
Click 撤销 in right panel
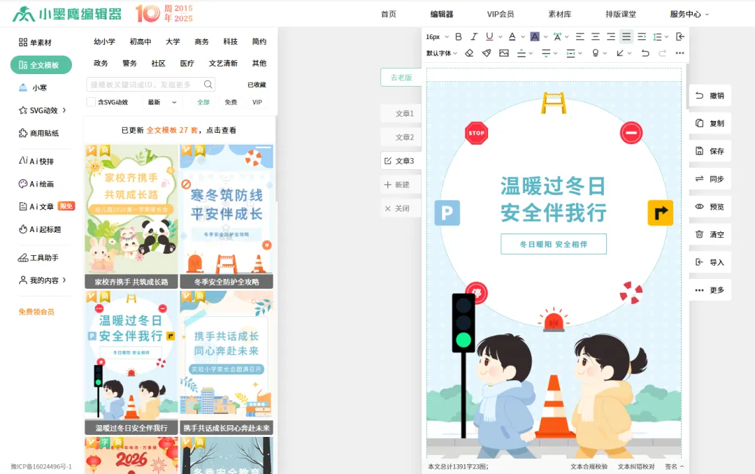coord(710,95)
